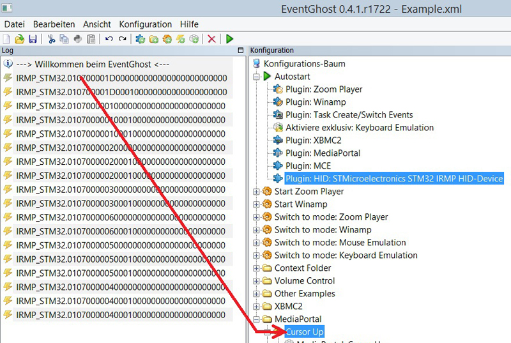Click the Add Event lightning icon
Screen dimensions: 511x343
180,39
